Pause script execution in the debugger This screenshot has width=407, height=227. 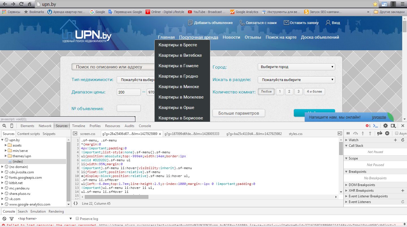pos(348,133)
